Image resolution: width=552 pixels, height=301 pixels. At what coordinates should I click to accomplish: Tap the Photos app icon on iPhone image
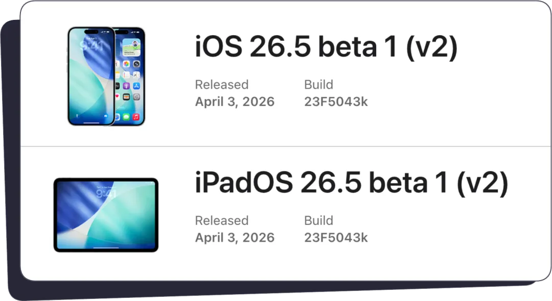coord(126,64)
